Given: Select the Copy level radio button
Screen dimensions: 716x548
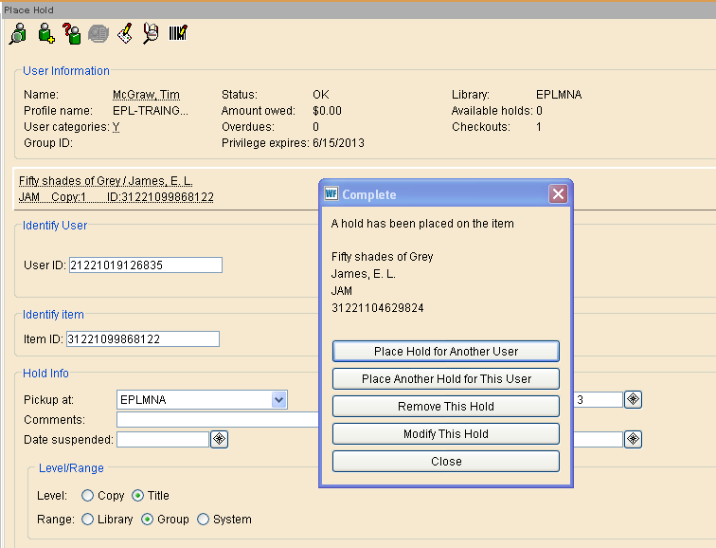Looking at the screenshot, I should click(88, 495).
